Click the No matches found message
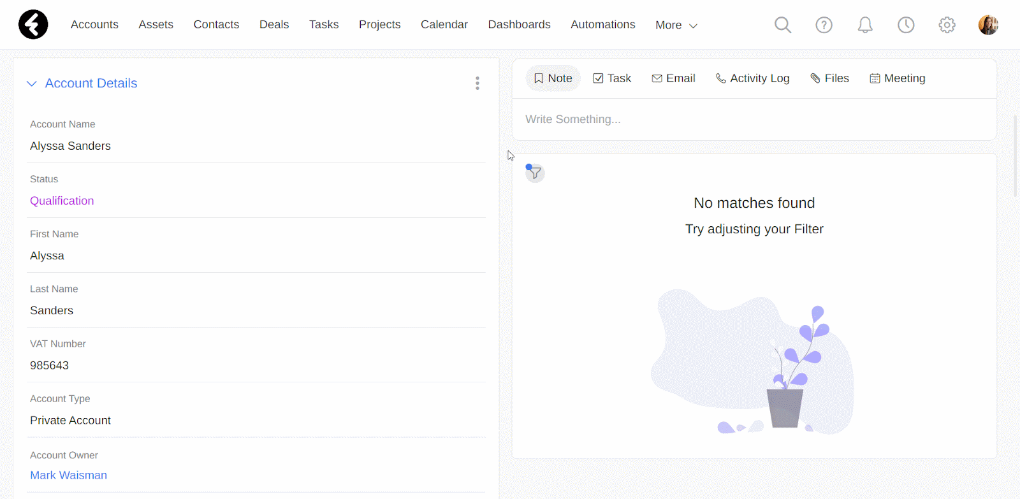The width and height of the screenshot is (1020, 499). [754, 203]
